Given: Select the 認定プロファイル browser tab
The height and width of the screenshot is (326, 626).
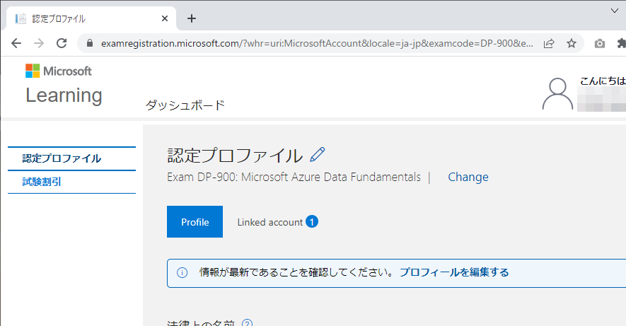Looking at the screenshot, I should (x=91, y=18).
